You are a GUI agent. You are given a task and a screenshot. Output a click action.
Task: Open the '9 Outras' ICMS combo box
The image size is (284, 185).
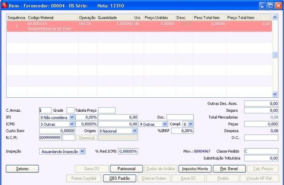[x=165, y=124]
